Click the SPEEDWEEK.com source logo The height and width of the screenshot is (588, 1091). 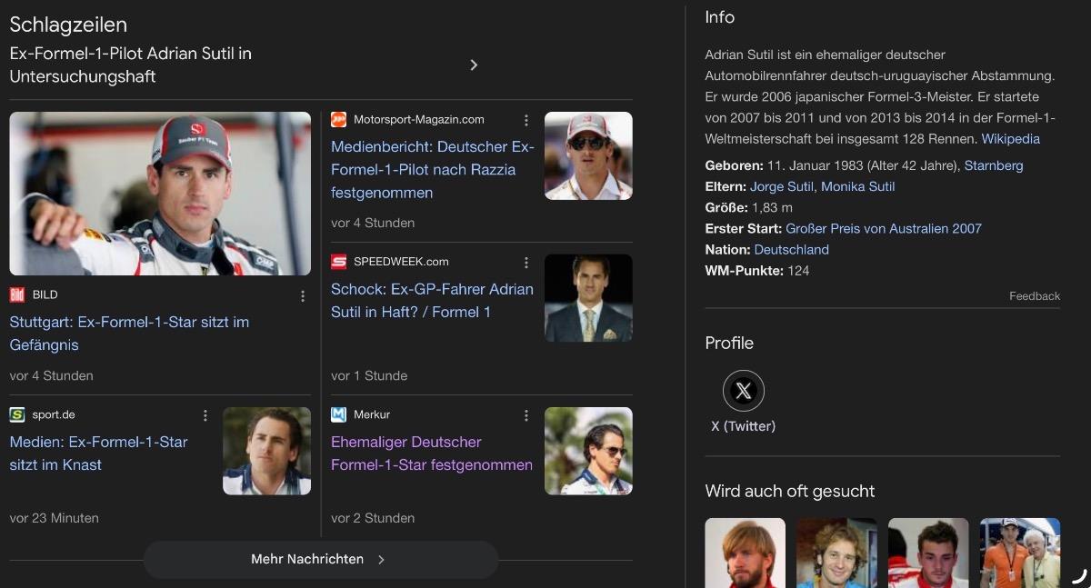pos(338,262)
